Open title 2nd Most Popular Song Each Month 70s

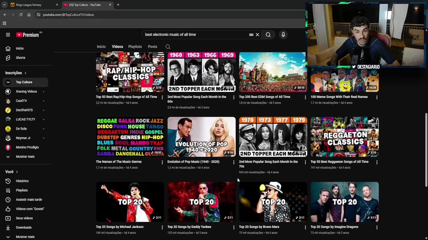tap(269, 164)
